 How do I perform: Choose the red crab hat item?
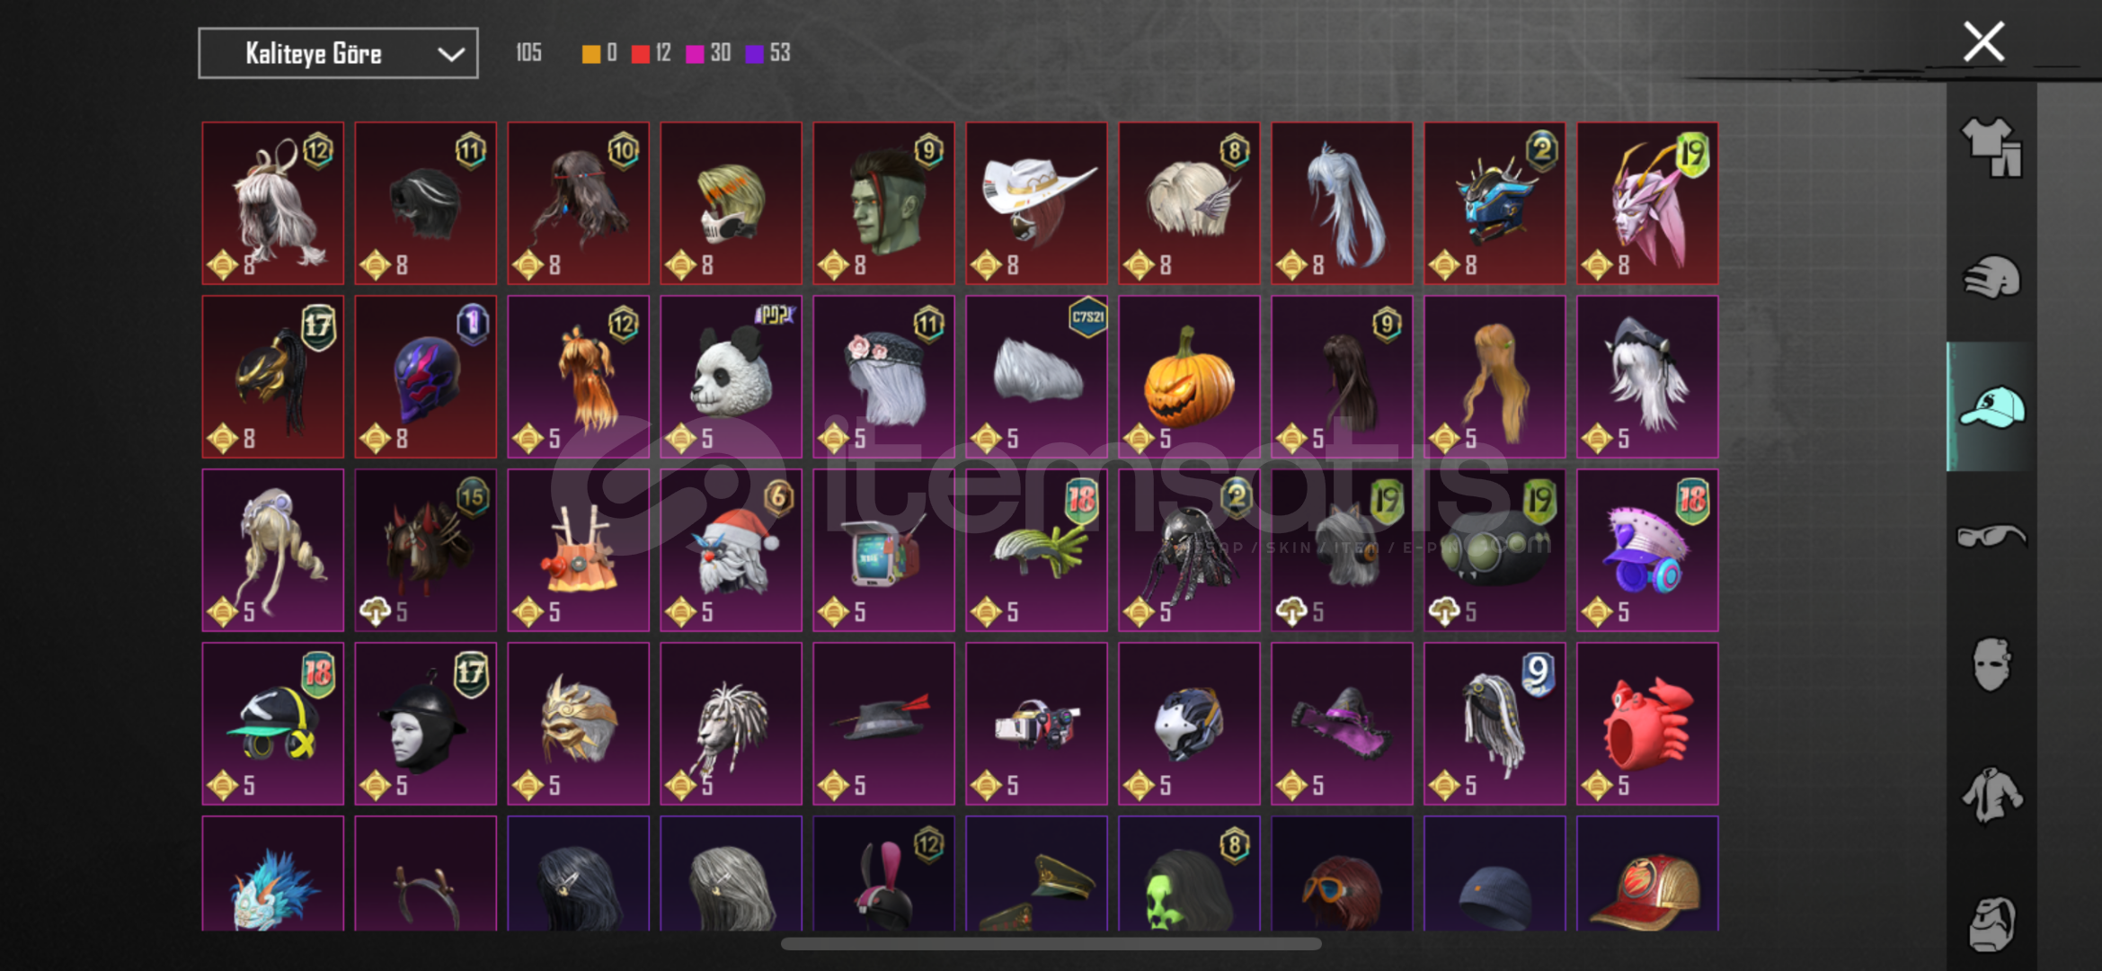[x=1647, y=724]
